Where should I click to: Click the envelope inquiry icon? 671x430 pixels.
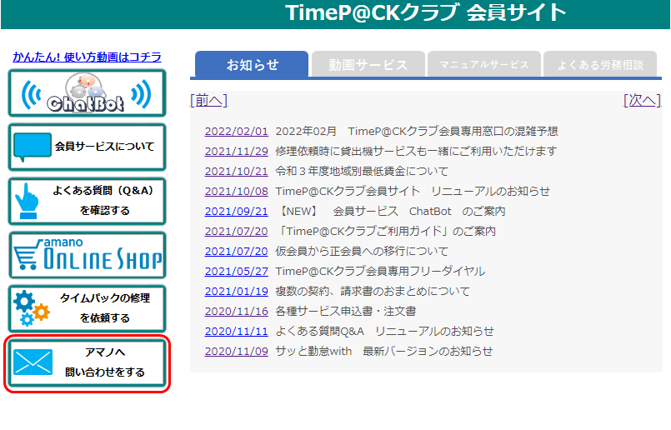click(33, 362)
